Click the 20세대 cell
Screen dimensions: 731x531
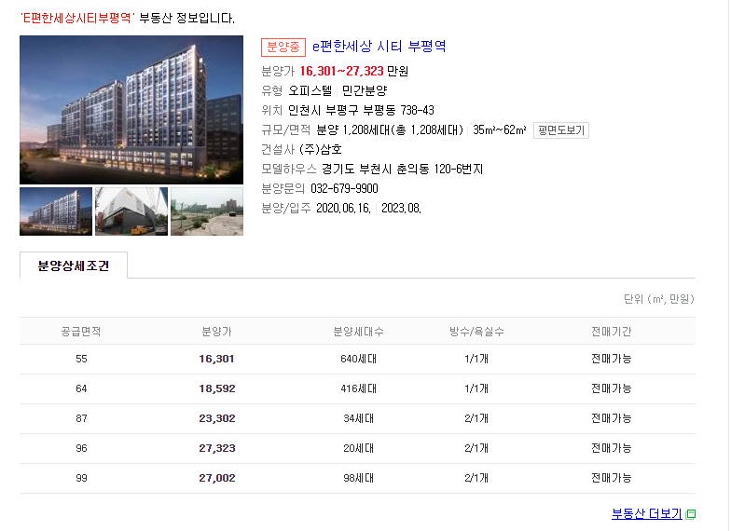coord(358,448)
